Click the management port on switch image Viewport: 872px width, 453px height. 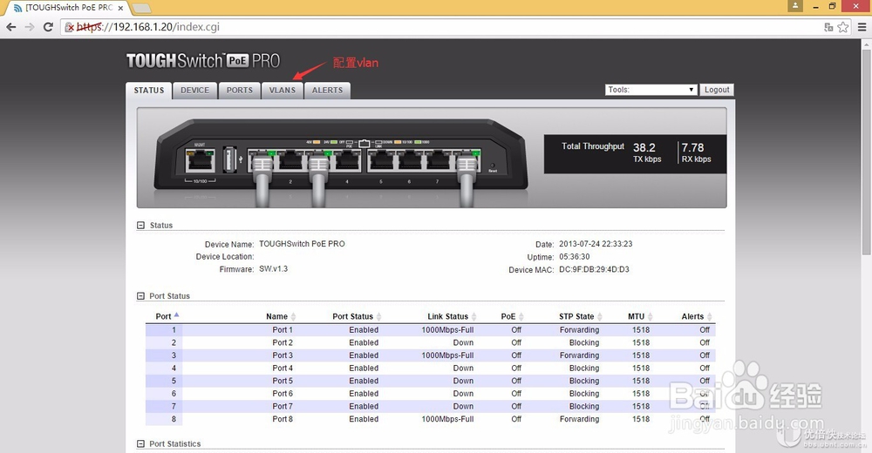tap(200, 161)
